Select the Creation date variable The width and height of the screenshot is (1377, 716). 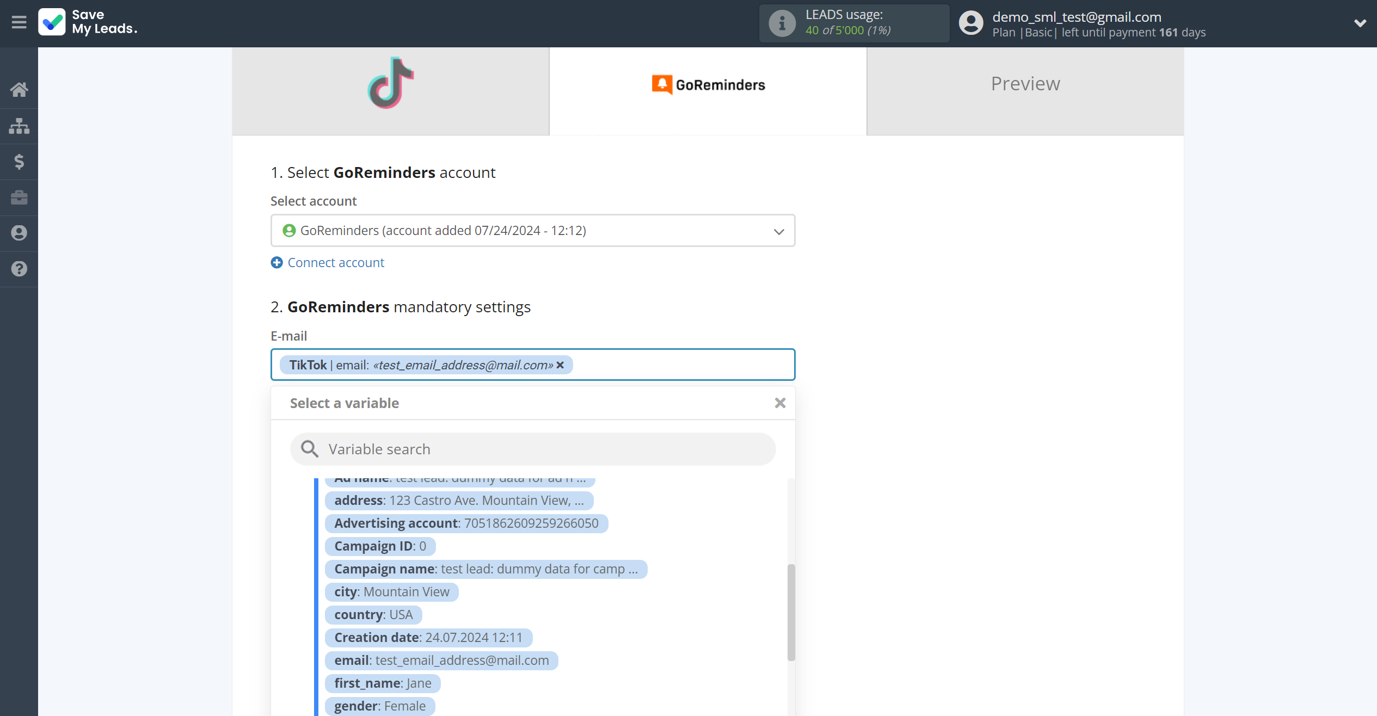pos(428,638)
